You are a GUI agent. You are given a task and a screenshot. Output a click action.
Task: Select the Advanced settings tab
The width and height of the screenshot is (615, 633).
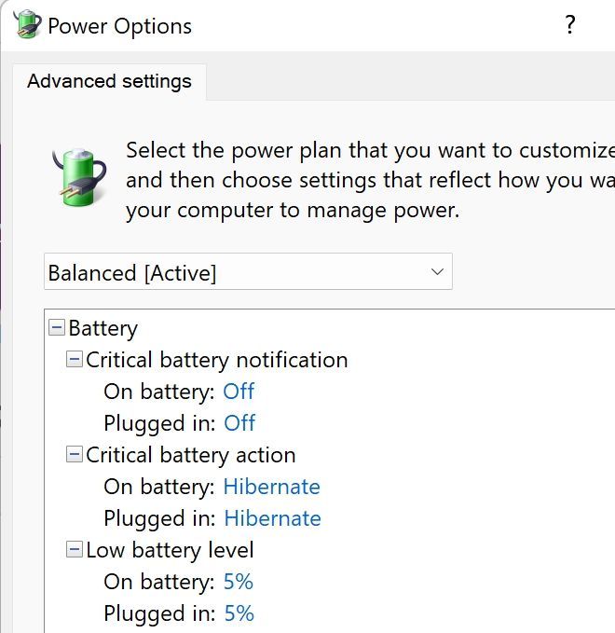(109, 81)
